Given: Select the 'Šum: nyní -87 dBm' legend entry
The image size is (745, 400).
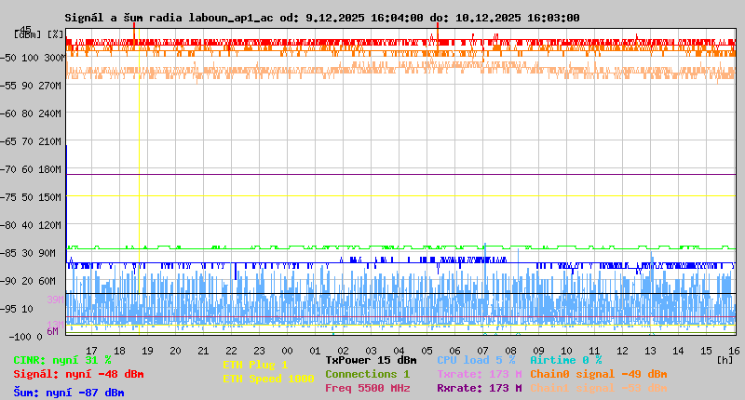Looking at the screenshot, I should click(x=69, y=393).
